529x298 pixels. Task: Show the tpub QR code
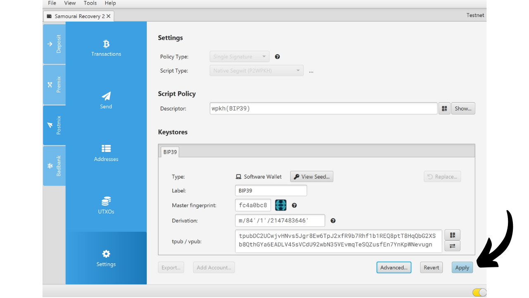click(453, 235)
